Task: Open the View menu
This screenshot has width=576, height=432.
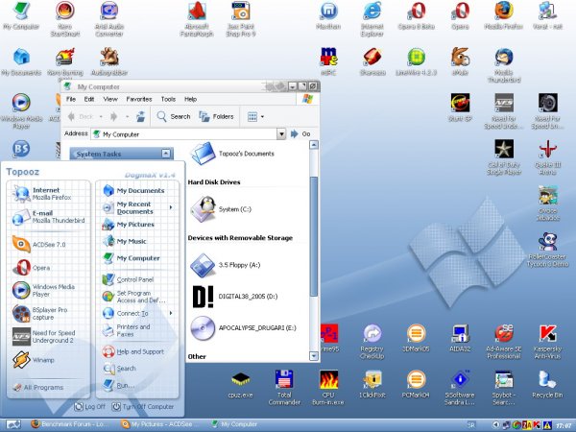Action: point(110,99)
